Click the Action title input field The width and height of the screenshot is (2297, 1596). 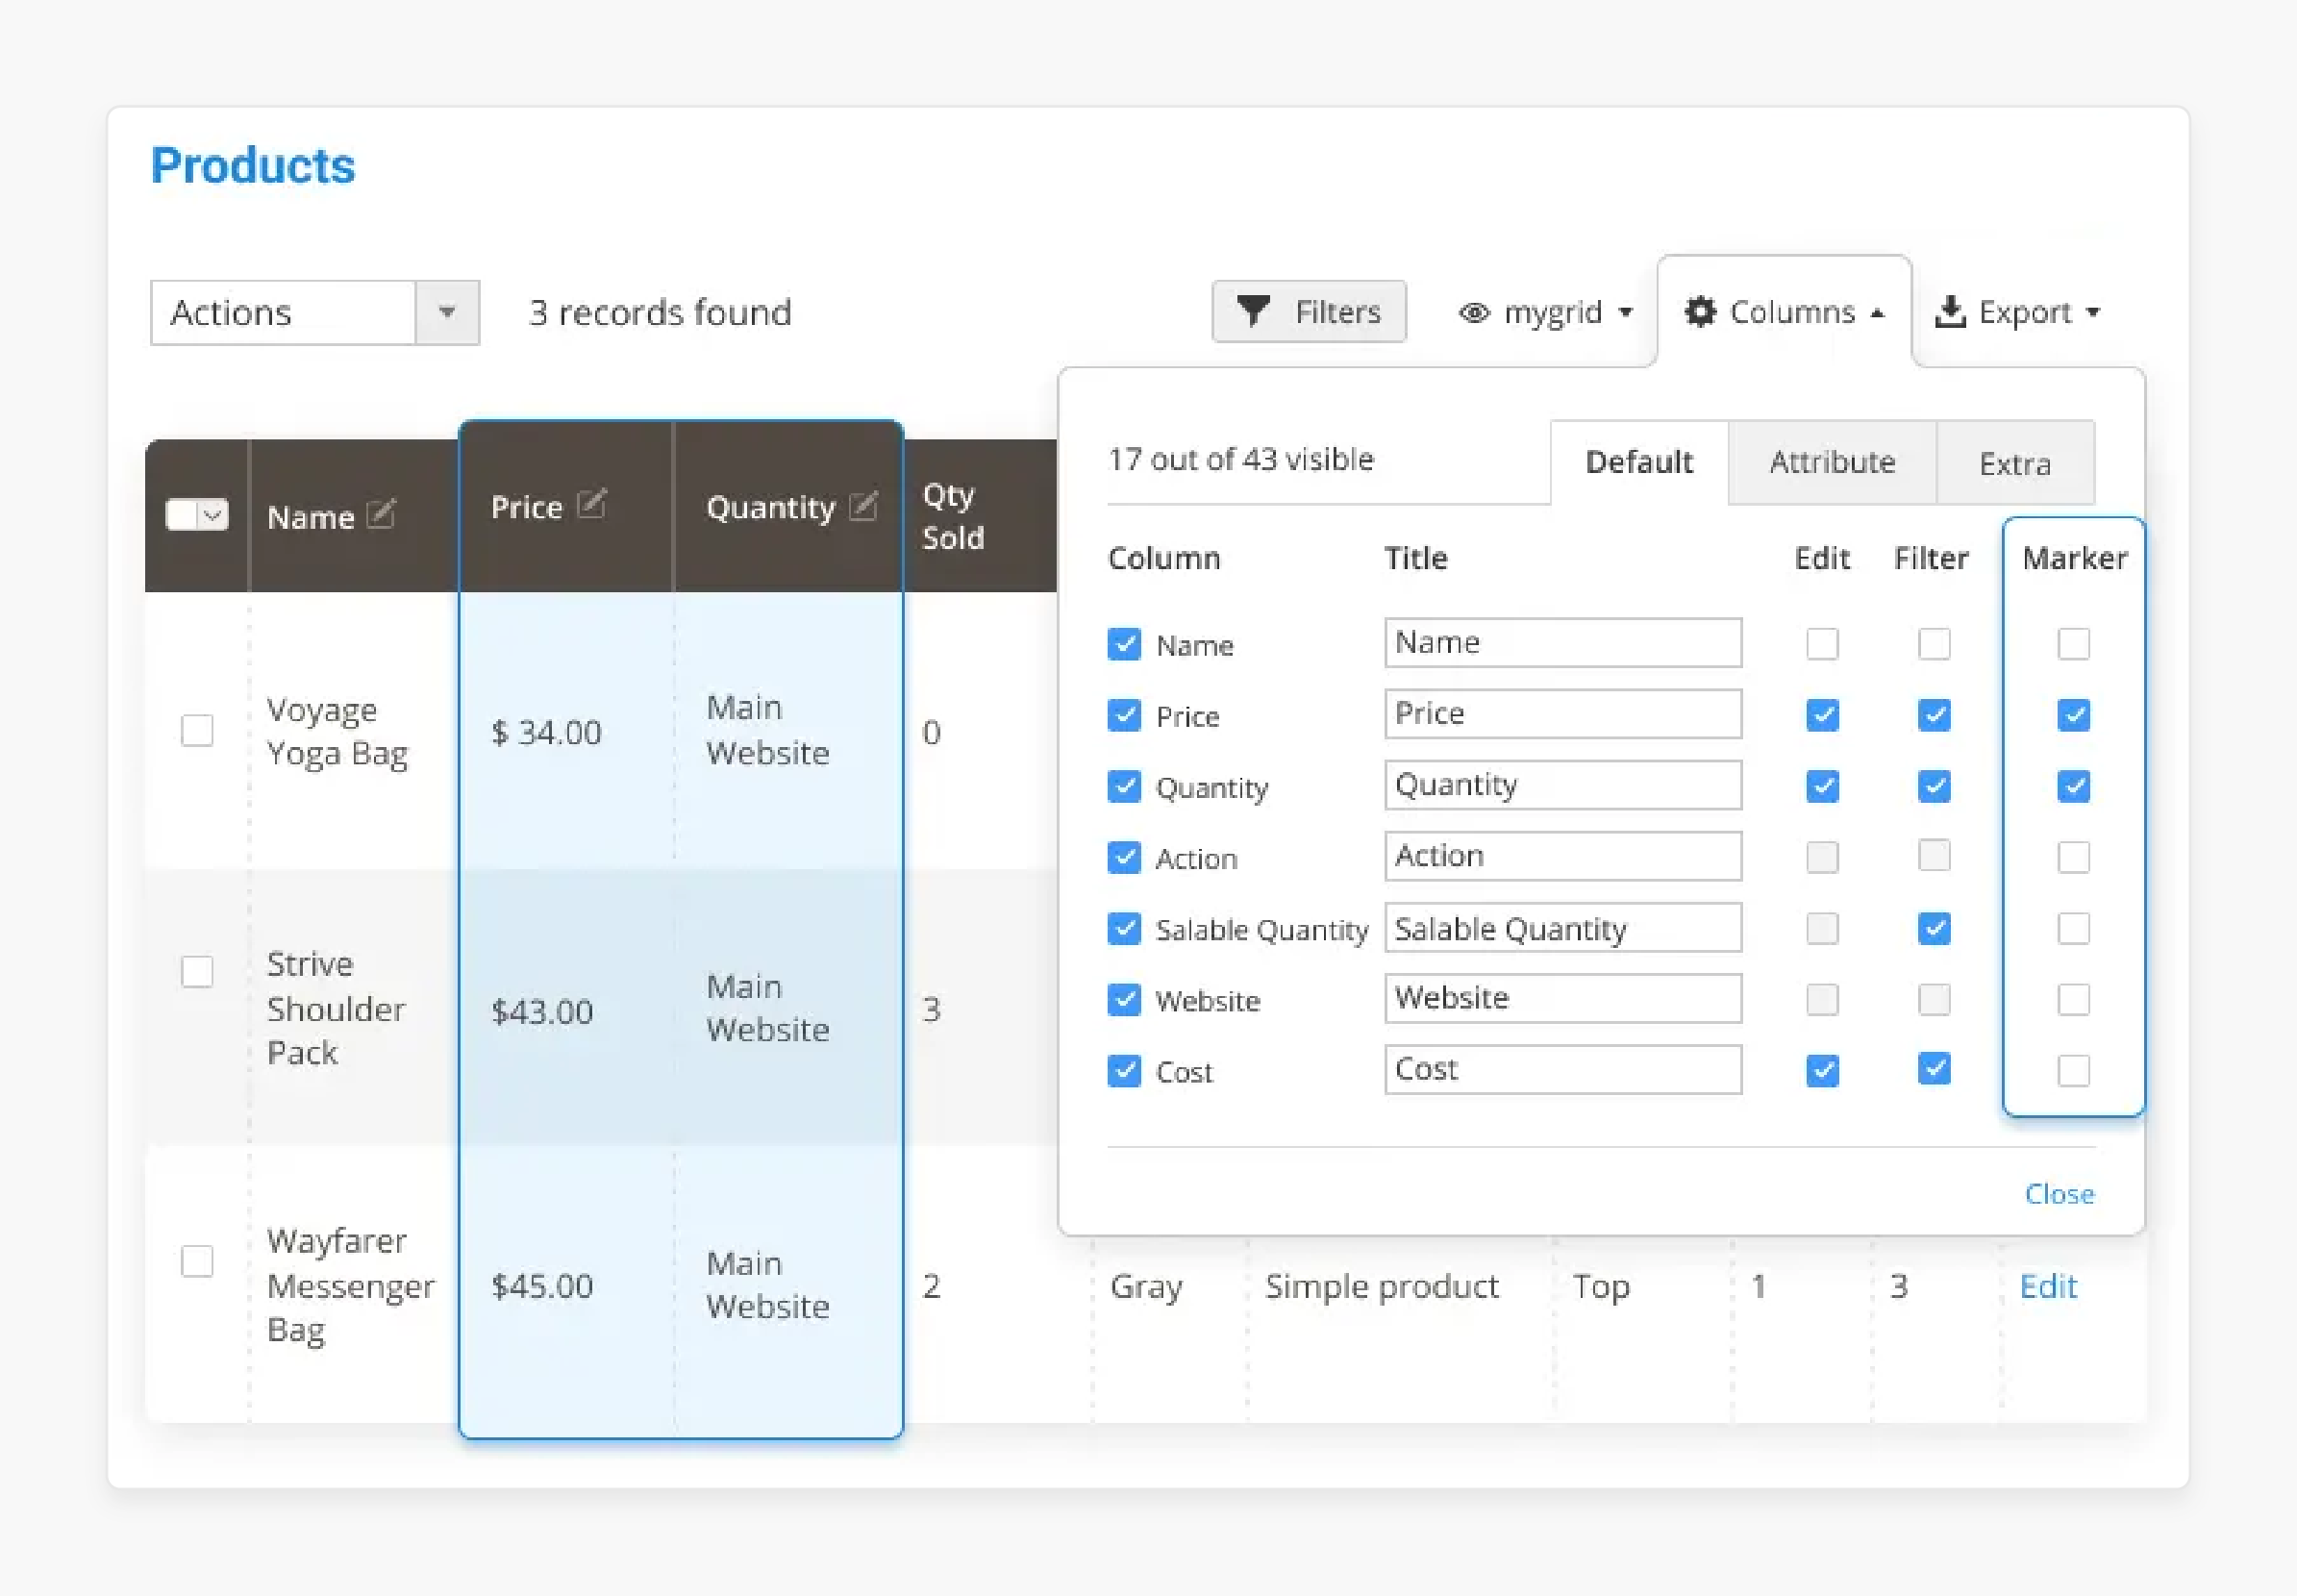(x=1562, y=856)
